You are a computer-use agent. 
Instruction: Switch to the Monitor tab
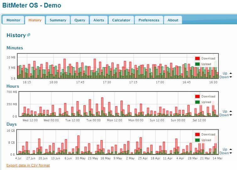coord(13,20)
